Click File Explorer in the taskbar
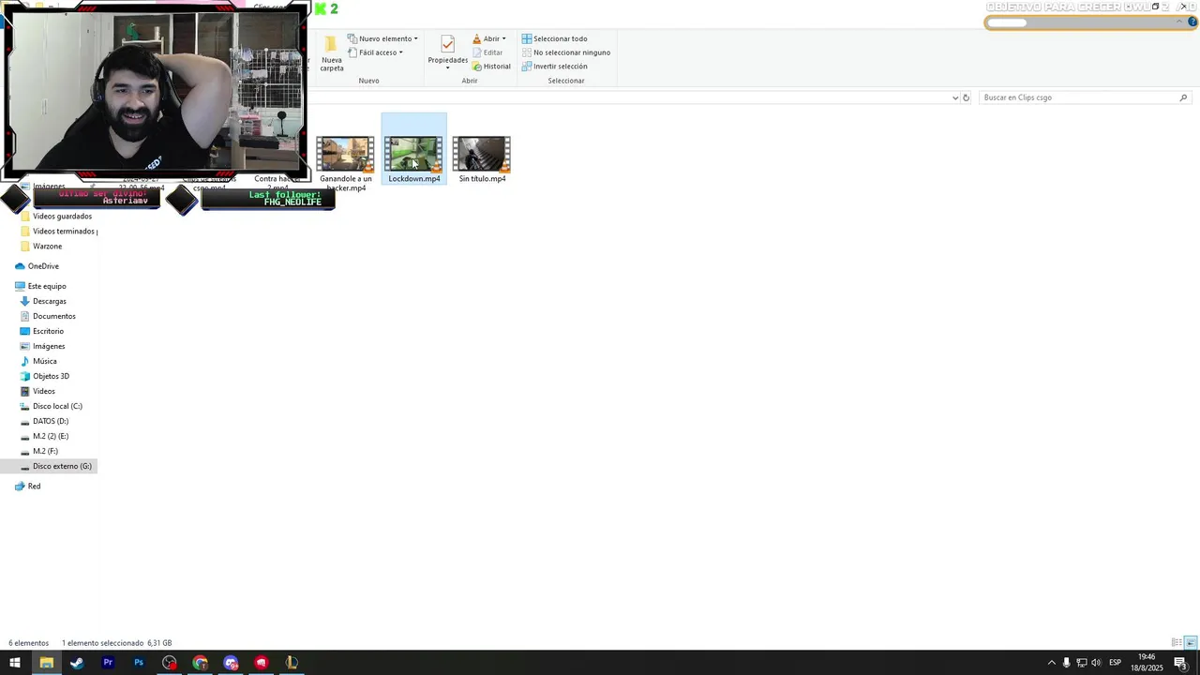This screenshot has height=675, width=1200. point(46,663)
